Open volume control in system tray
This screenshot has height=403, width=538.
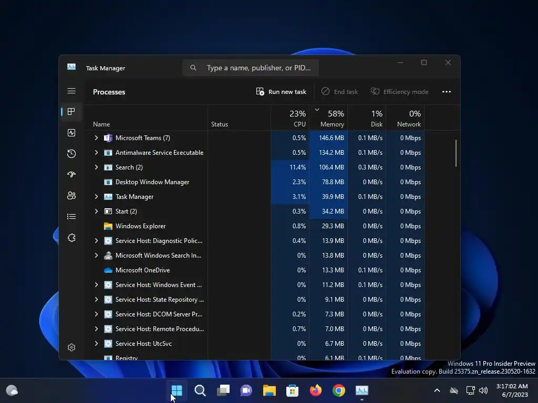click(x=483, y=390)
